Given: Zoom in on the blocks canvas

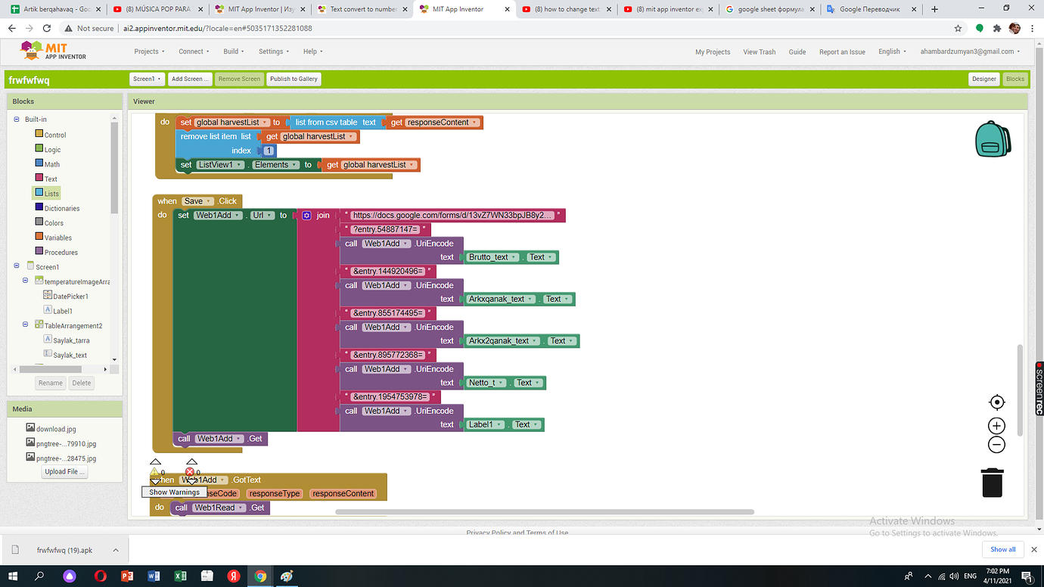Looking at the screenshot, I should click(996, 425).
